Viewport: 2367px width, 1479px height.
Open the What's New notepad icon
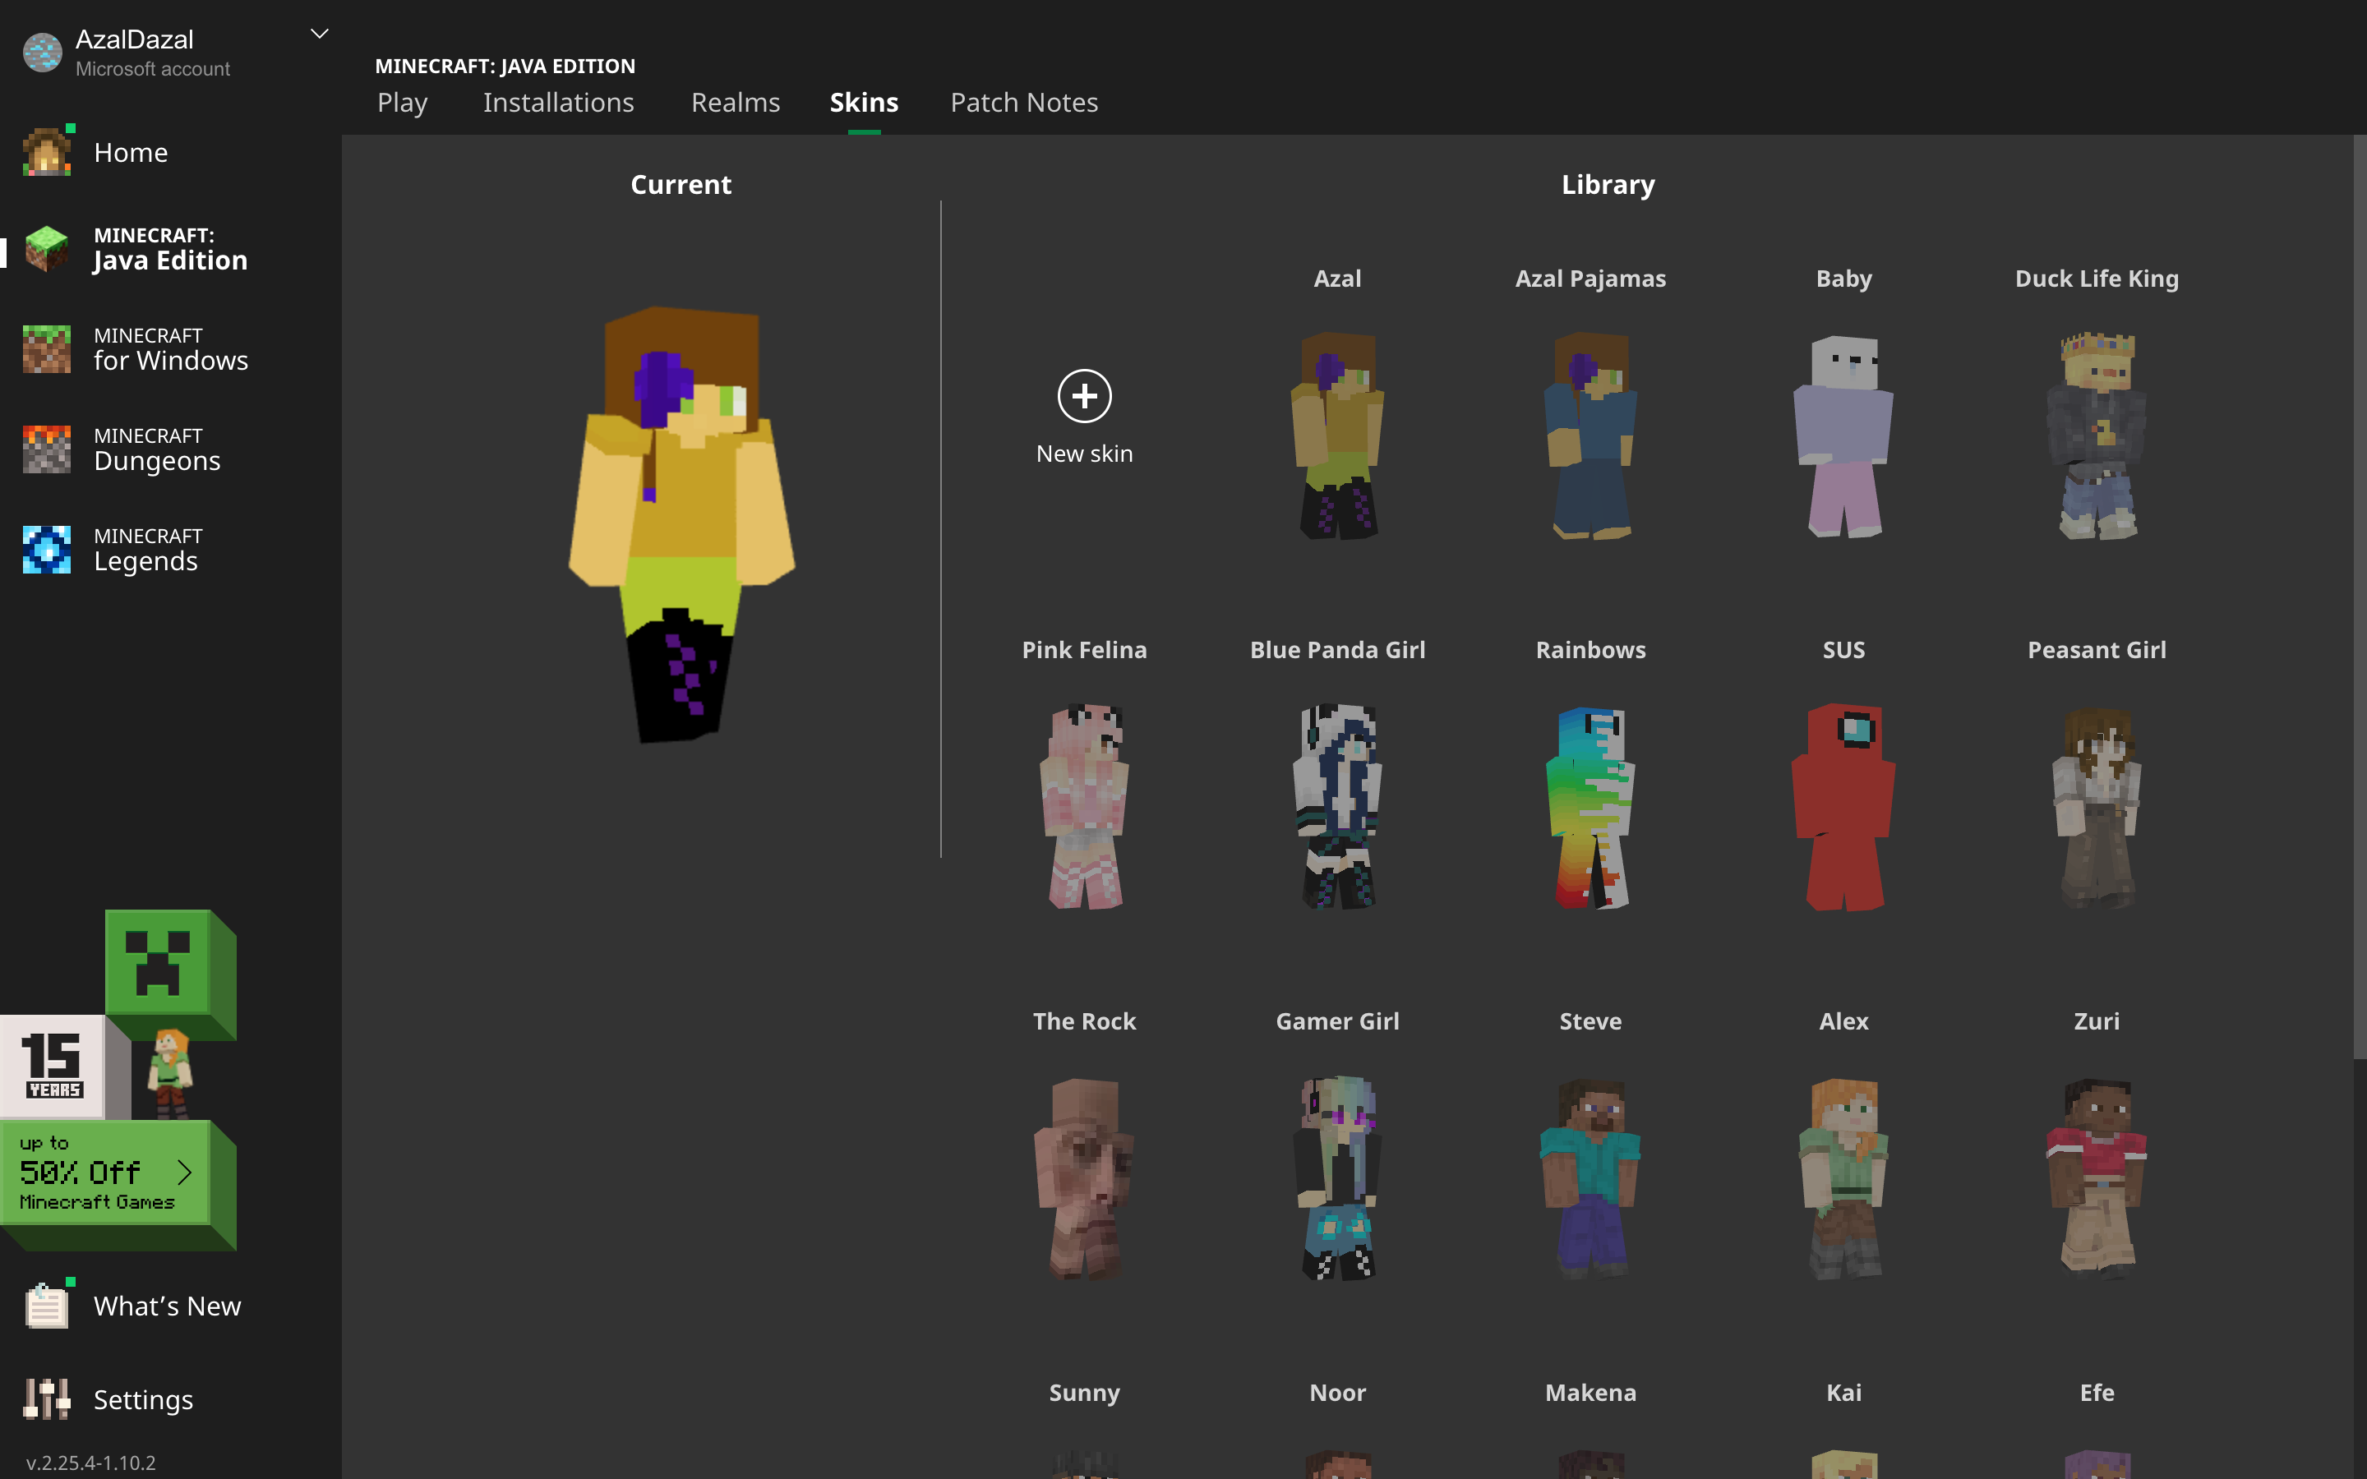(47, 1305)
